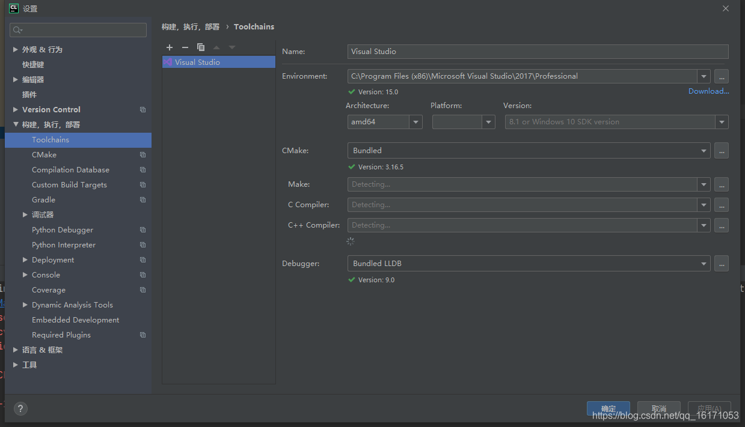The height and width of the screenshot is (427, 745).
Task: Open Embedded Development settings page
Action: [76, 320]
